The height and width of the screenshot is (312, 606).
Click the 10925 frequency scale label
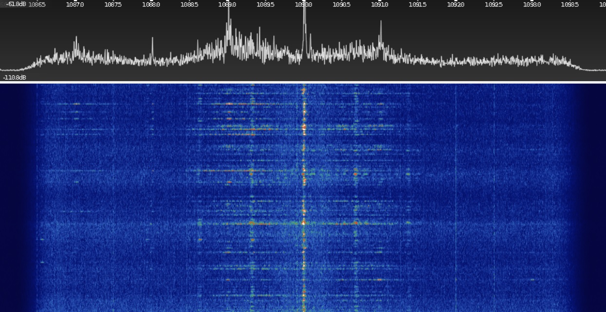point(494,4)
